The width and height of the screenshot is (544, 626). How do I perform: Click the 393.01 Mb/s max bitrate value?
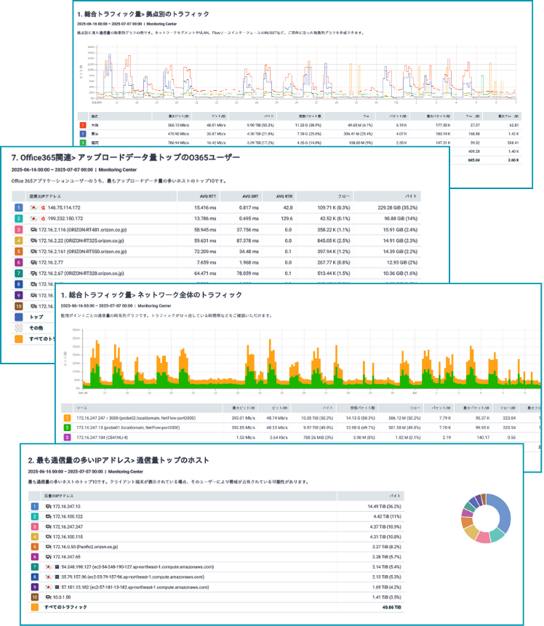243,418
